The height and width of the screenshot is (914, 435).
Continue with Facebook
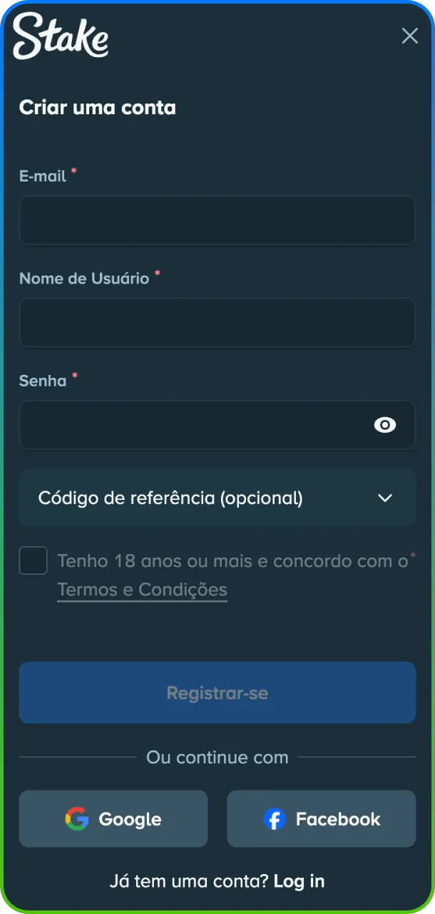coord(321,819)
